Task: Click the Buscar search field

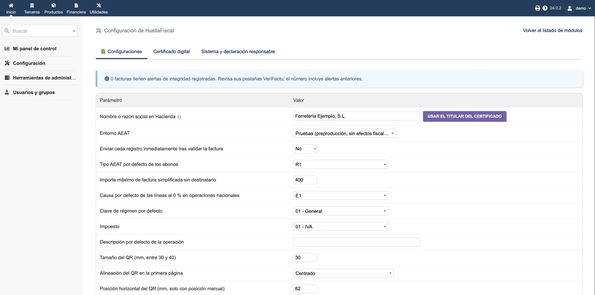Action: point(40,31)
